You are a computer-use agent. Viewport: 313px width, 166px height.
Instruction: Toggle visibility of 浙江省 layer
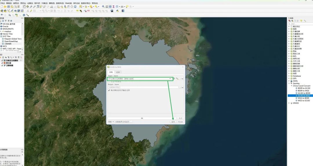point(2,63)
